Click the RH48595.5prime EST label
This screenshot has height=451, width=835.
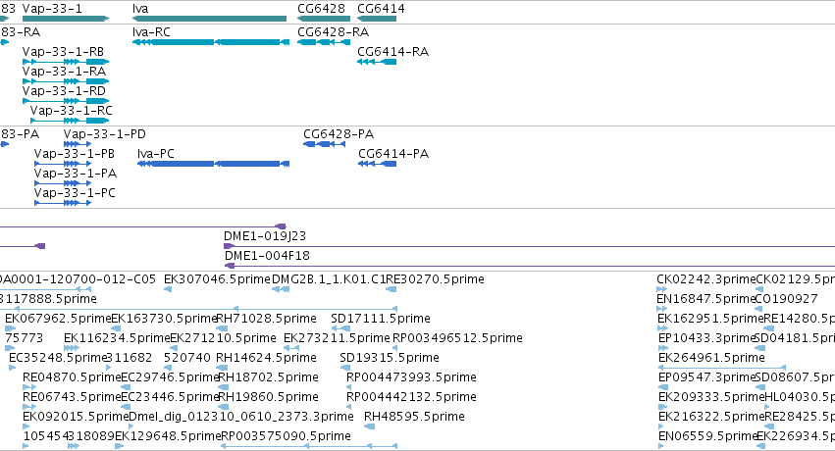(414, 417)
